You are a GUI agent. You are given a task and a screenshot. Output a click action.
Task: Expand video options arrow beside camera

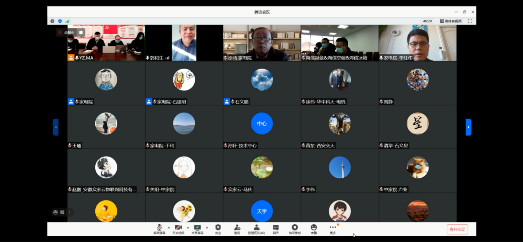tap(188, 227)
